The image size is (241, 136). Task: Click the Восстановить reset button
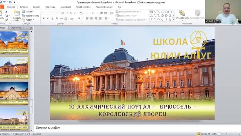[x=31, y=16]
